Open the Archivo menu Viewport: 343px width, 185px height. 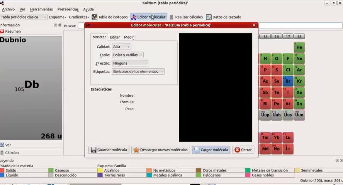(x=8, y=9)
